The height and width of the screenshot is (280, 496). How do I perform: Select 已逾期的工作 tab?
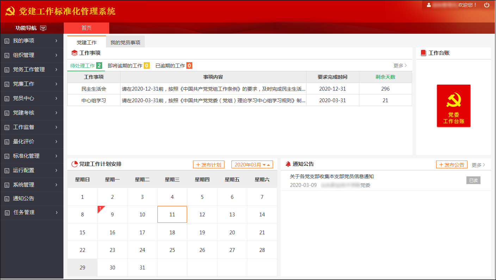pos(174,66)
